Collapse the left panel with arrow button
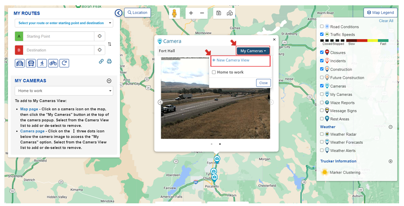The width and height of the screenshot is (404, 206). tap(118, 13)
